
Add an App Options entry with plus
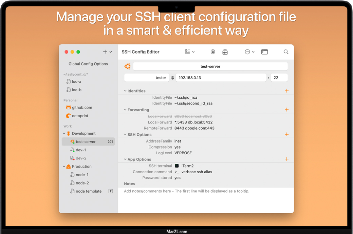[287, 159]
